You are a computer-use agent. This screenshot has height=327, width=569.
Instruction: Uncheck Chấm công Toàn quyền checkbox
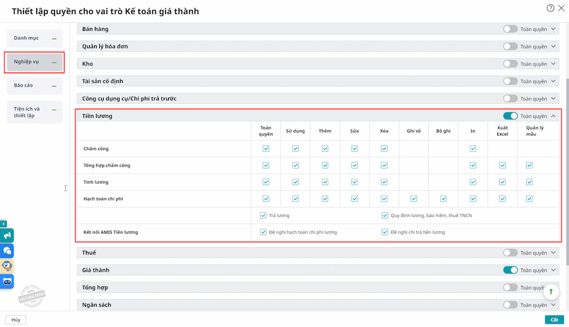[x=266, y=149]
